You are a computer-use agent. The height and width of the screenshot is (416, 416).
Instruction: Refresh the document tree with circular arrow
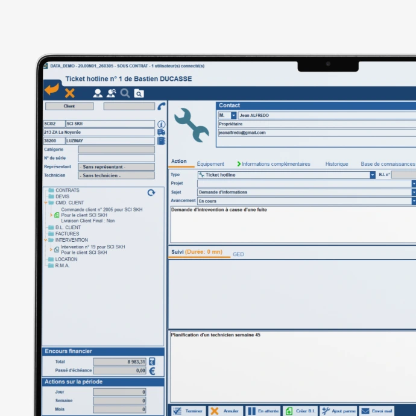tap(151, 192)
